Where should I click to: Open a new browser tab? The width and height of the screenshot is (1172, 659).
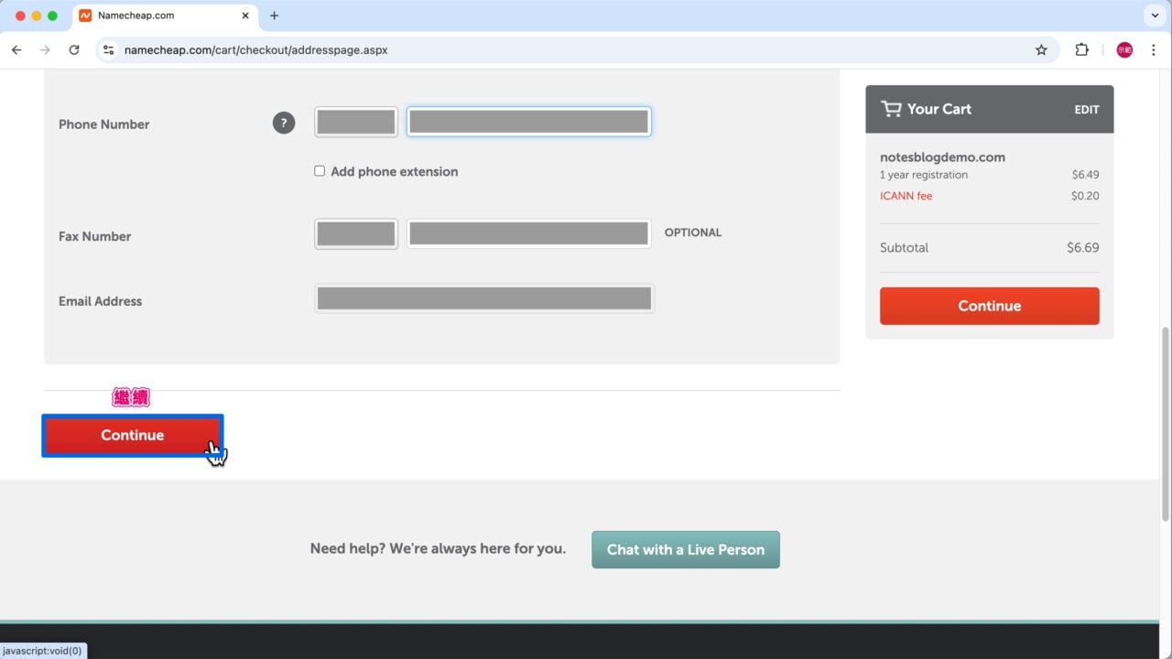click(274, 16)
